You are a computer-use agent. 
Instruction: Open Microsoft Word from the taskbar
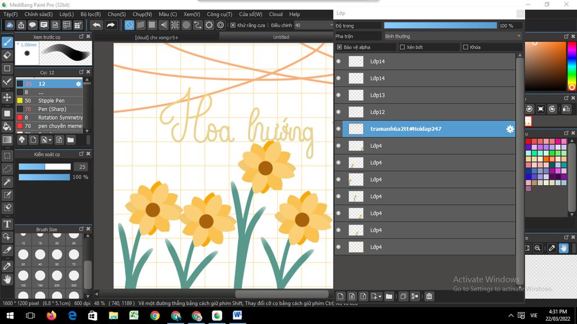pos(237,316)
